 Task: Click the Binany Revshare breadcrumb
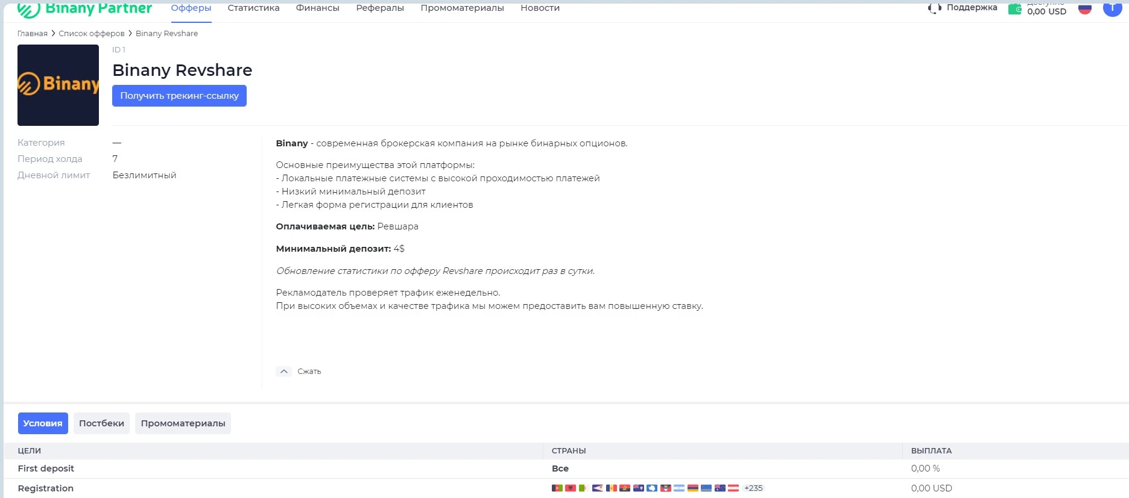[x=166, y=34]
